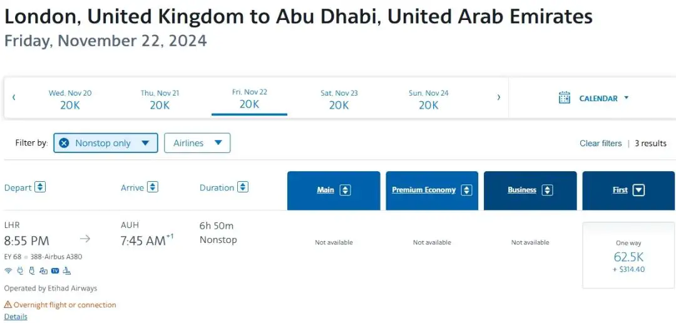Click the power outlet amenity icon
The width and height of the screenshot is (676, 323).
pos(20,271)
